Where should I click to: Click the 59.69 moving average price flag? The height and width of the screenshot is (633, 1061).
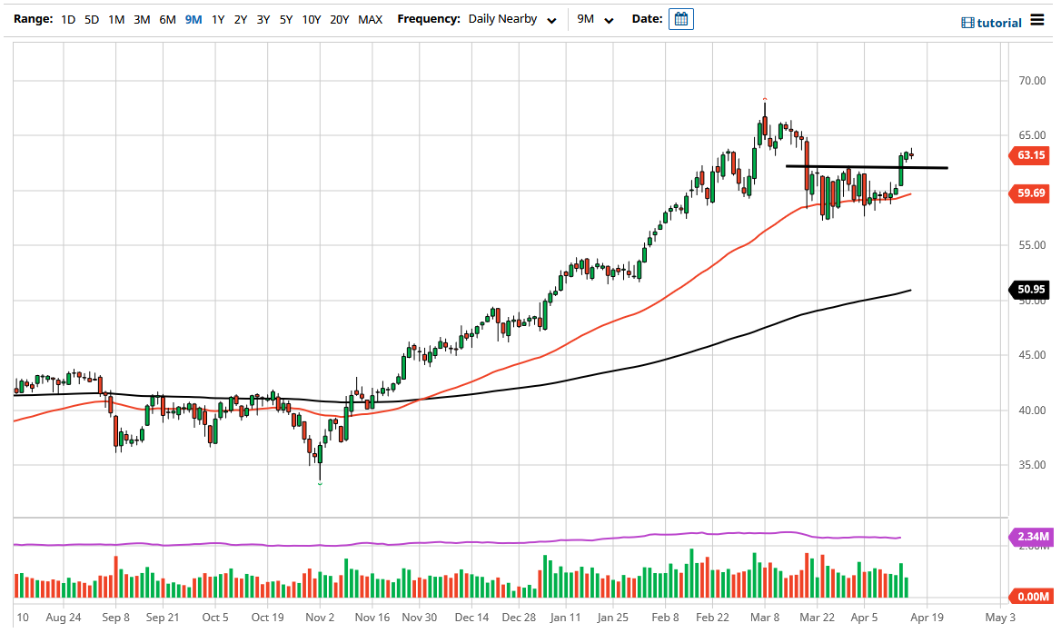[1029, 193]
